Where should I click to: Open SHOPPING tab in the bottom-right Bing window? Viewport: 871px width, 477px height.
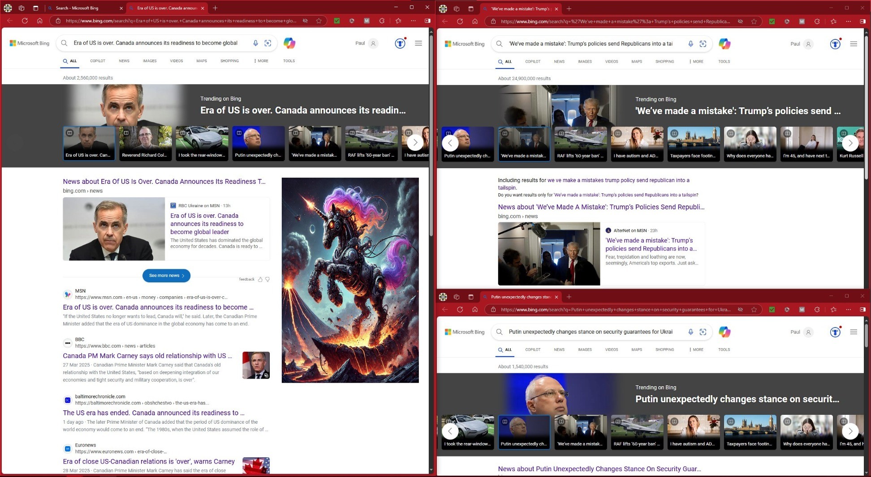point(664,350)
